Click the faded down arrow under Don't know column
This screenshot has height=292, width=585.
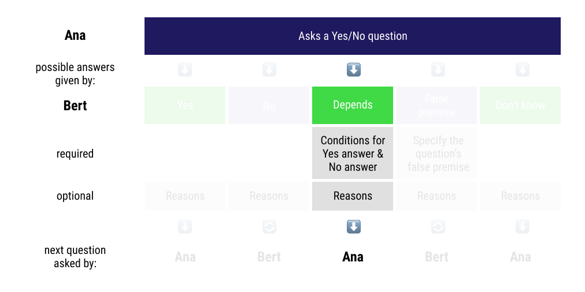522,227
